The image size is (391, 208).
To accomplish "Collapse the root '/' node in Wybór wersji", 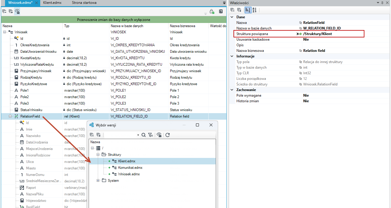I will point(93,148).
